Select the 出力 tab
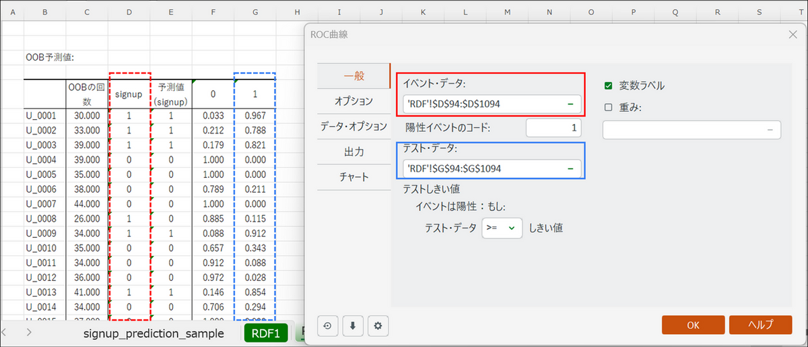The width and height of the screenshot is (808, 347). click(353, 152)
